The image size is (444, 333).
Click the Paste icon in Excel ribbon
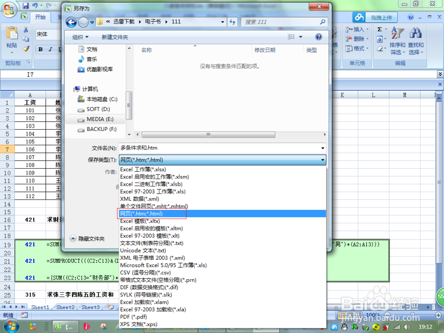(x=12, y=33)
